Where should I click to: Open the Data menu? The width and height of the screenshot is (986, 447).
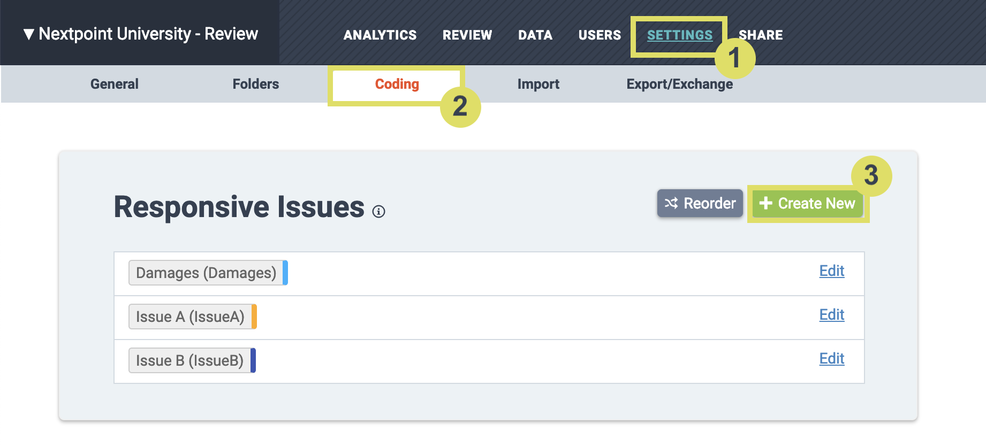(x=535, y=35)
